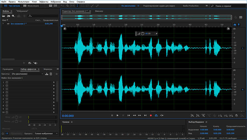Open the Эффекты menu
The height and width of the screenshot is (140, 247).
(44, 2)
